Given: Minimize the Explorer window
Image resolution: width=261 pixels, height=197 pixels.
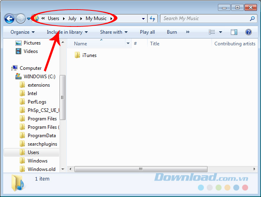Looking at the screenshot, I should click(x=224, y=8).
